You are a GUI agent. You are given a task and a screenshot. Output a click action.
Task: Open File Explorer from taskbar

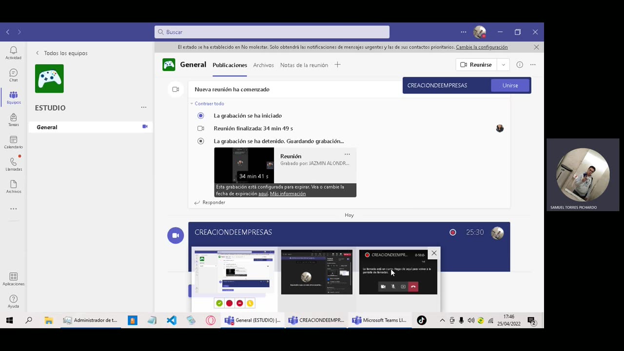tap(48, 320)
